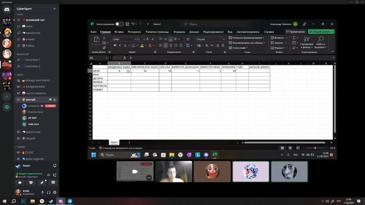
Task: Open the CyberSport server dropdown menu
Action: (x=55, y=9)
